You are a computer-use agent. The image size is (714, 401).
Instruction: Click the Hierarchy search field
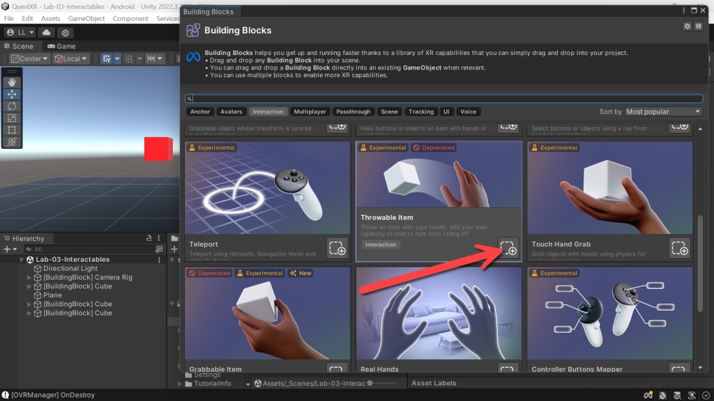[x=90, y=249]
